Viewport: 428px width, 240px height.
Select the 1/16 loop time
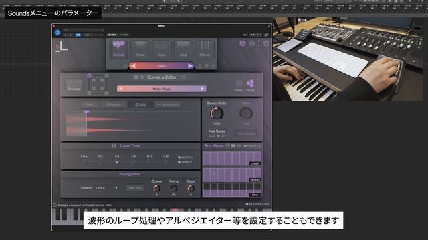pyautogui.click(x=149, y=162)
